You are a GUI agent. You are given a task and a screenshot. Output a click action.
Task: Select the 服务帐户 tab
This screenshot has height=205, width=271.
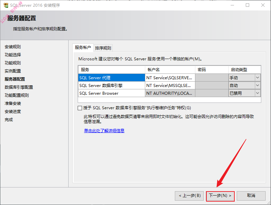coord(83,48)
